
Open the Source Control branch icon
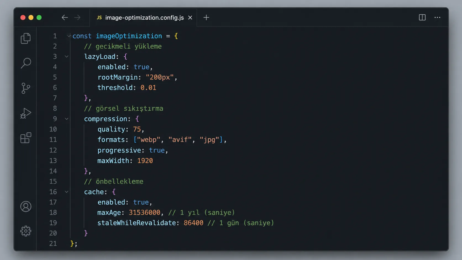click(26, 88)
